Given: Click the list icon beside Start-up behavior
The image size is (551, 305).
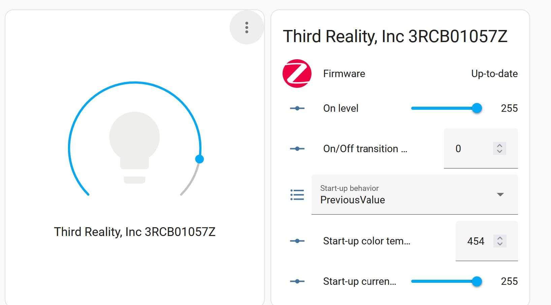Looking at the screenshot, I should 297,195.
